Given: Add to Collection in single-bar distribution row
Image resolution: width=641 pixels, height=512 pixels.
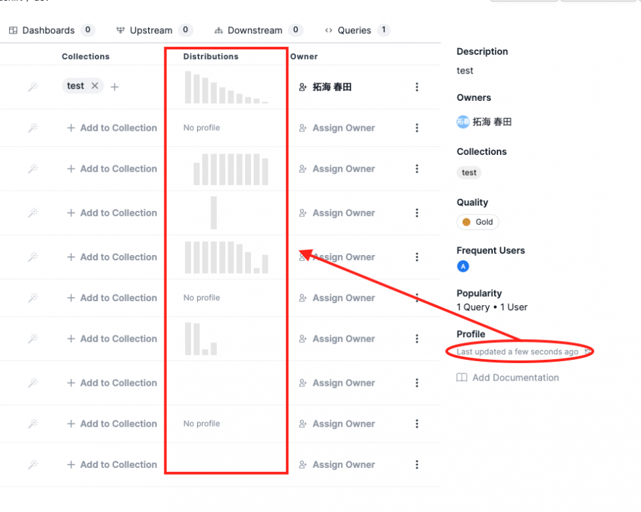Looking at the screenshot, I should (112, 213).
